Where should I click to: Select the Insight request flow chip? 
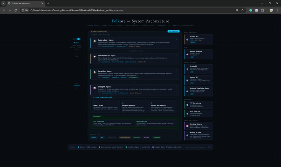[146, 137]
